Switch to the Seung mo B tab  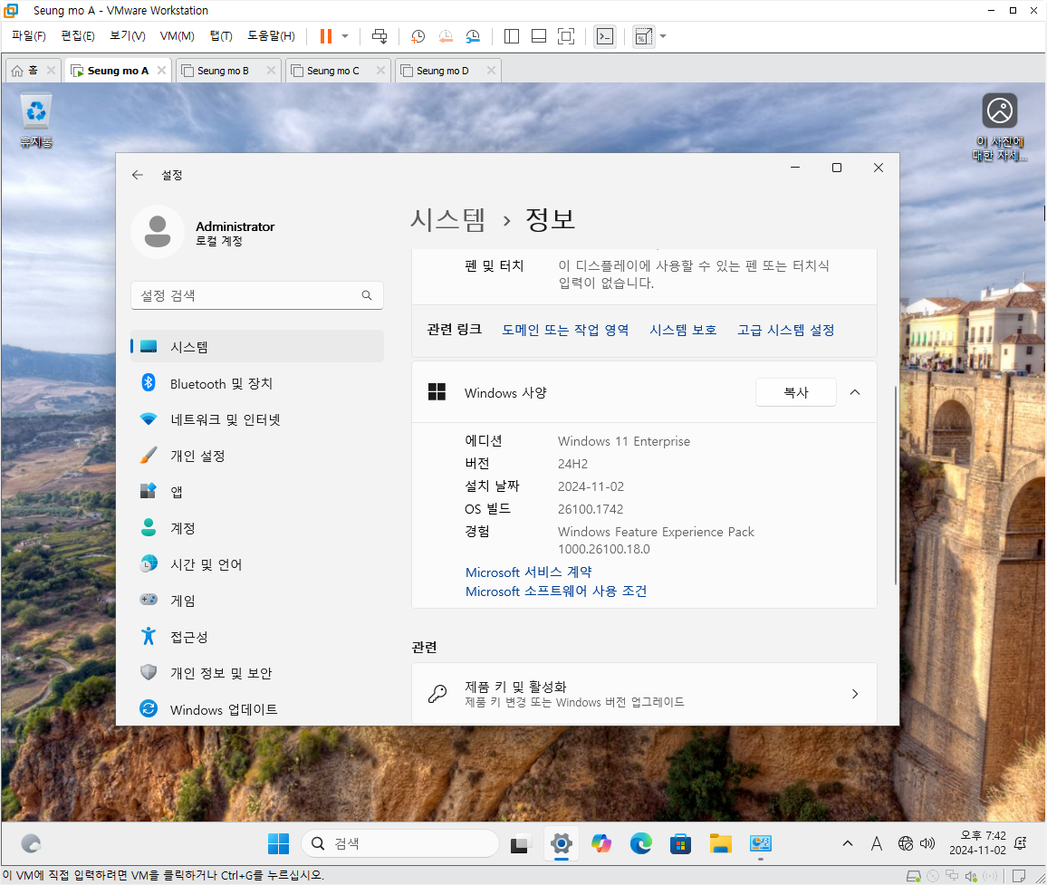222,71
